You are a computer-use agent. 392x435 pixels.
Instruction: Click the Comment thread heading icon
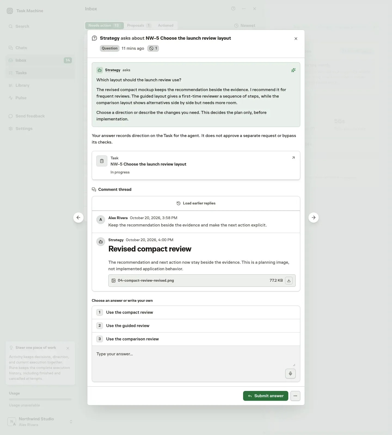[x=94, y=189]
